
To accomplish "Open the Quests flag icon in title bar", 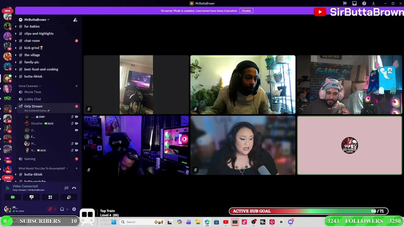I will 345,3.
